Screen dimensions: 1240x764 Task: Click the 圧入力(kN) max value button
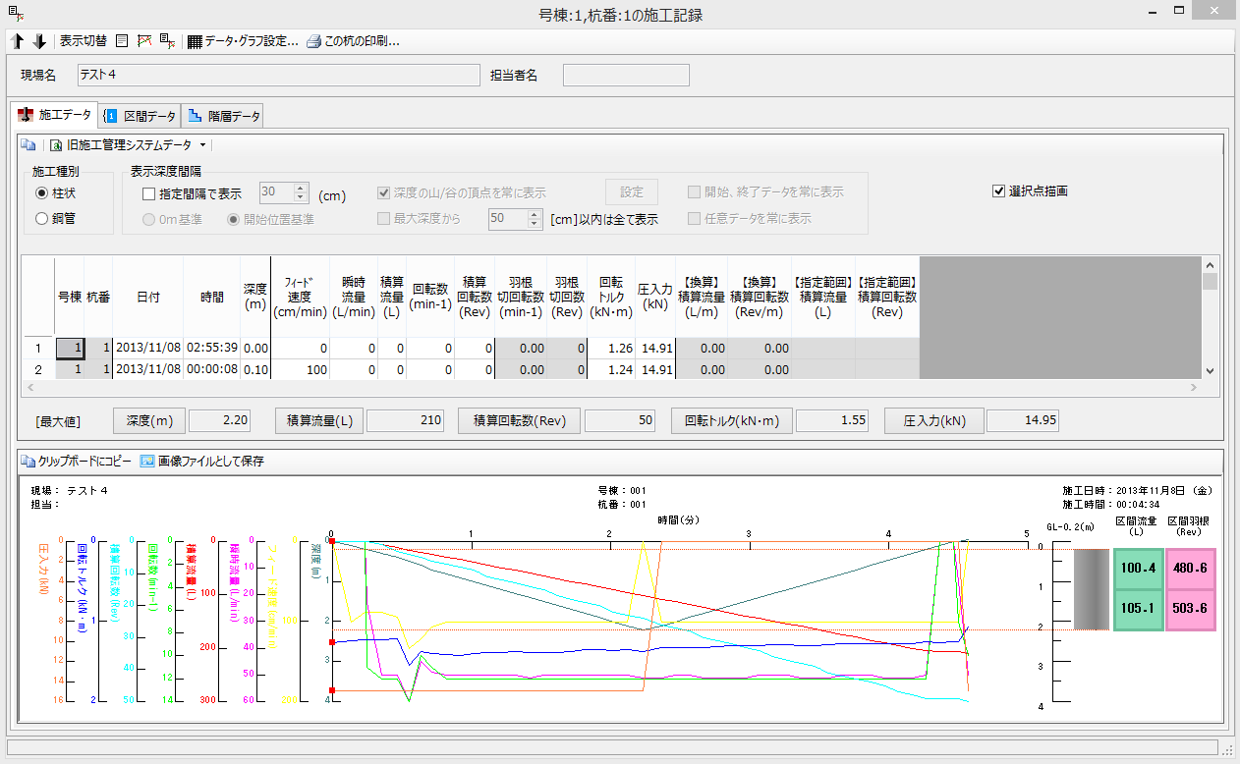pos(933,420)
